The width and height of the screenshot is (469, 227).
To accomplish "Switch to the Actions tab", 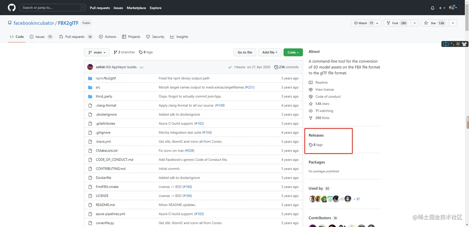I will [x=107, y=37].
